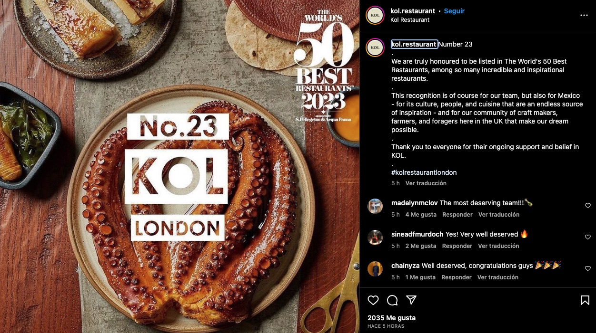This screenshot has width=596, height=333.
Task: View madelynmclov's profile avatar
Action: coord(375,206)
